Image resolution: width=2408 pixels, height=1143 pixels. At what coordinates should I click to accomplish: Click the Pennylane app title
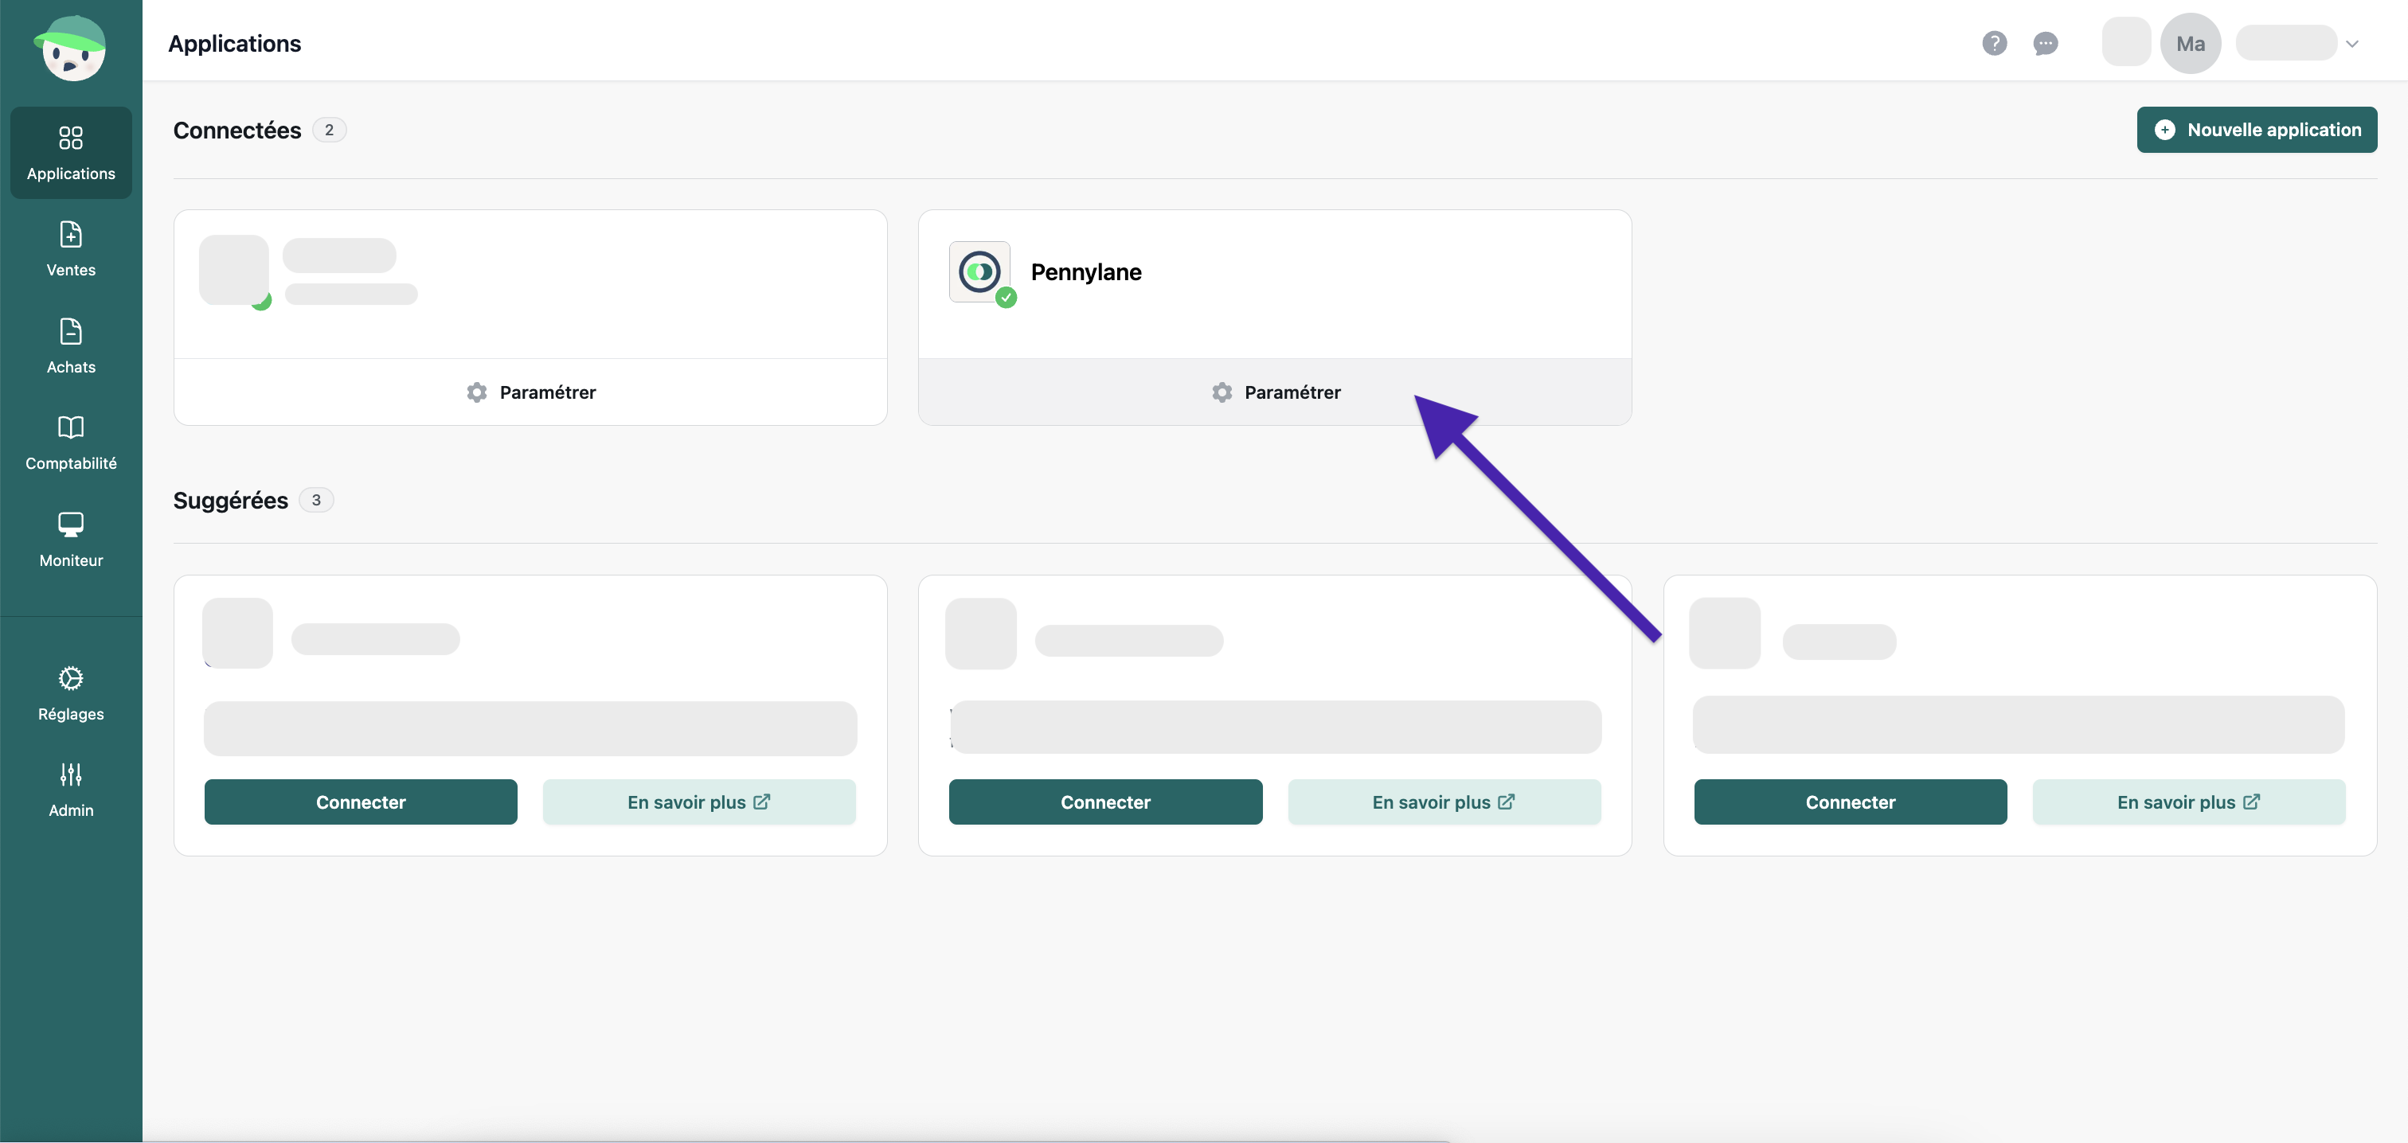1085,272
